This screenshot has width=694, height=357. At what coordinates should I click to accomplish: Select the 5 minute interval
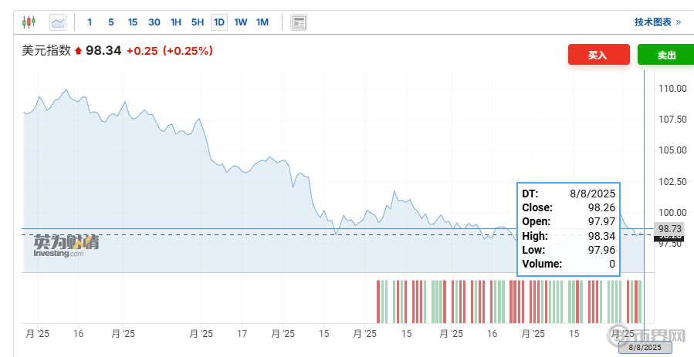pyautogui.click(x=111, y=22)
